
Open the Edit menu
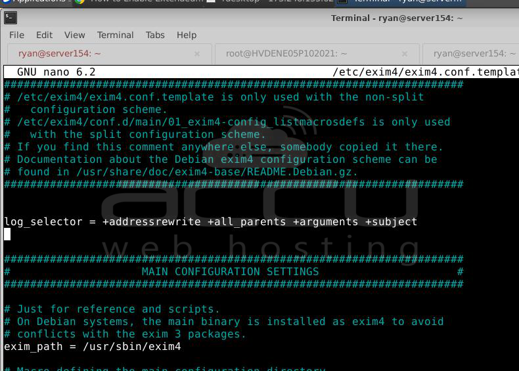point(44,35)
